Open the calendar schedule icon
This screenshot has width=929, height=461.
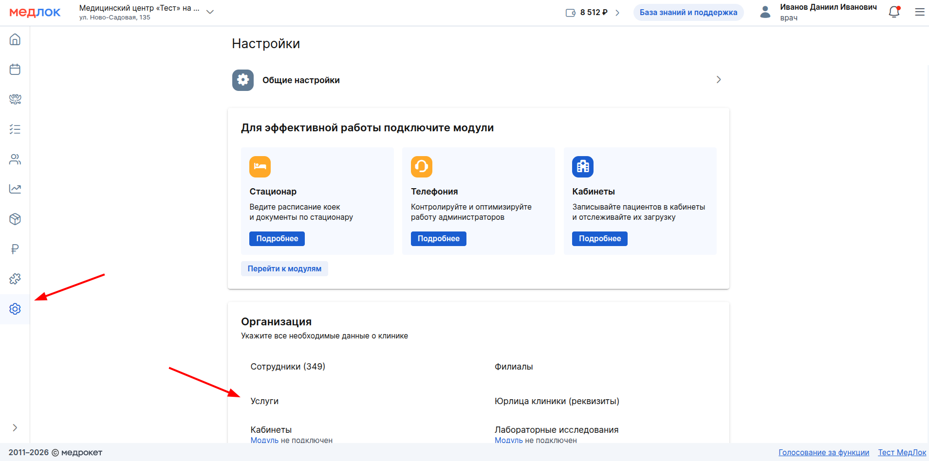click(x=15, y=70)
